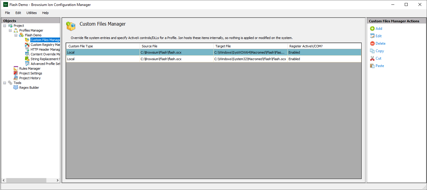The image size is (427, 190).
Task: Open the Edit menu
Action: pos(18,13)
